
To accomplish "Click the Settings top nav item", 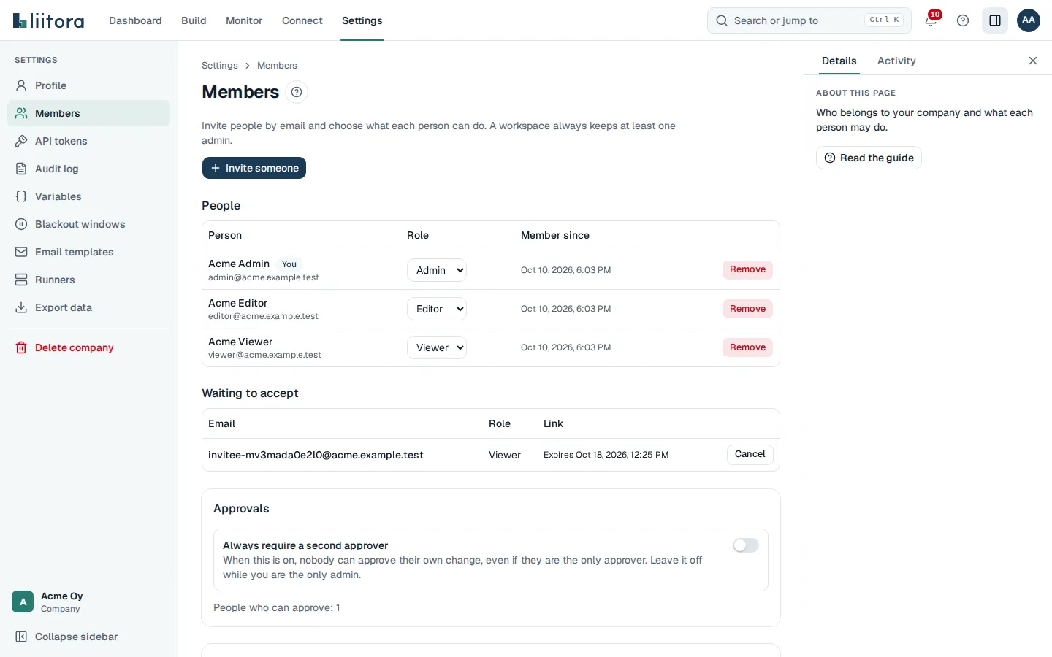I will (362, 20).
